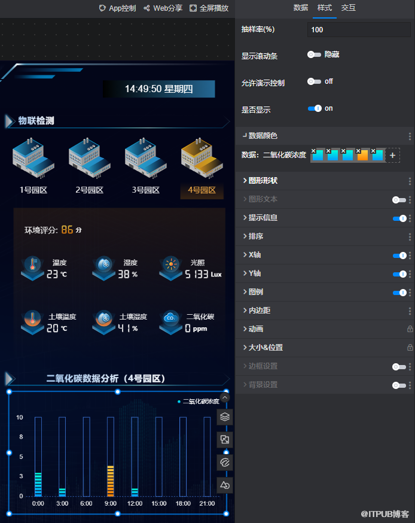Screen dimensions: 415x523
Task: Click the 全屏播放 fullscreen icon
Action: 193,8
